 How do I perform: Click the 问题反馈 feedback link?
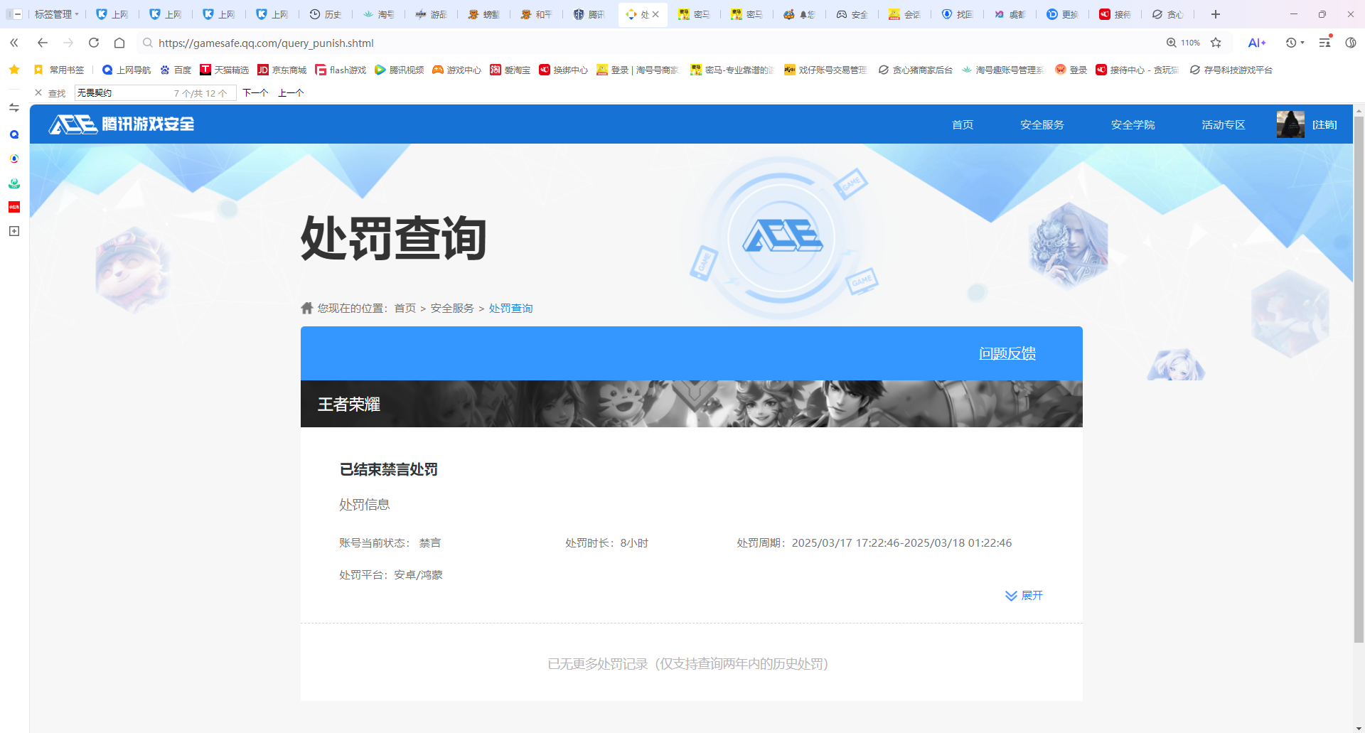point(1007,353)
